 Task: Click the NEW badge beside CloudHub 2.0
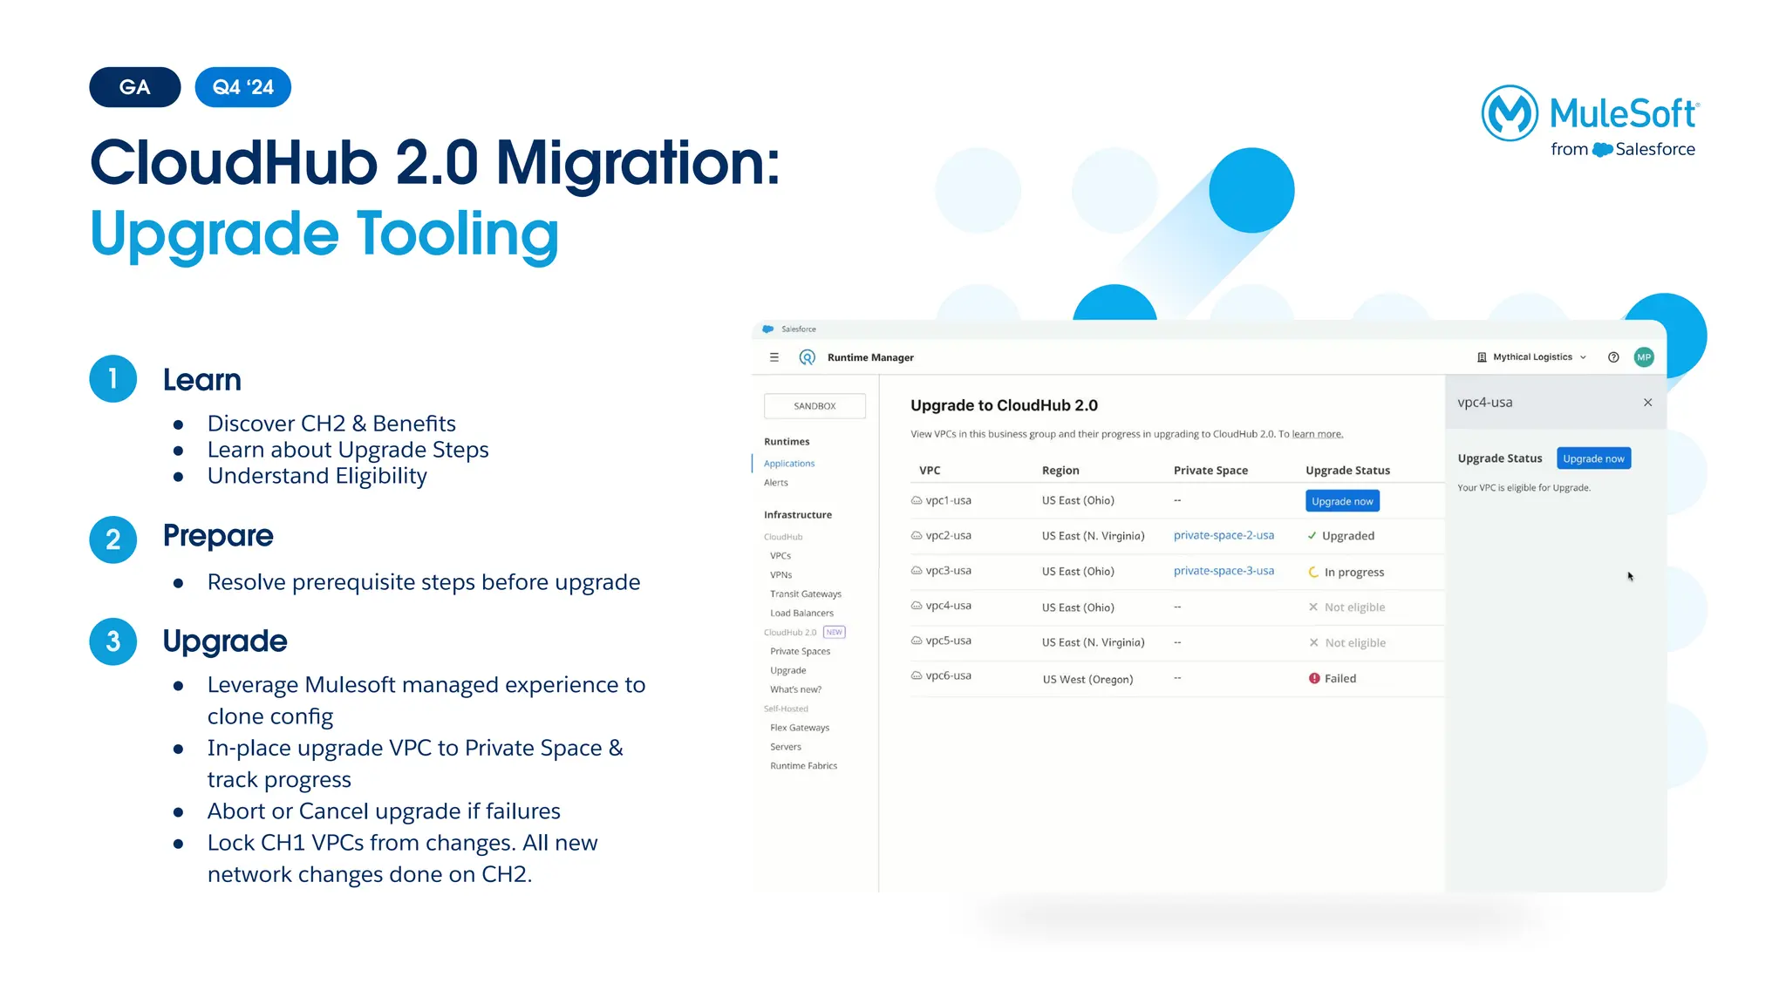pyautogui.click(x=835, y=633)
